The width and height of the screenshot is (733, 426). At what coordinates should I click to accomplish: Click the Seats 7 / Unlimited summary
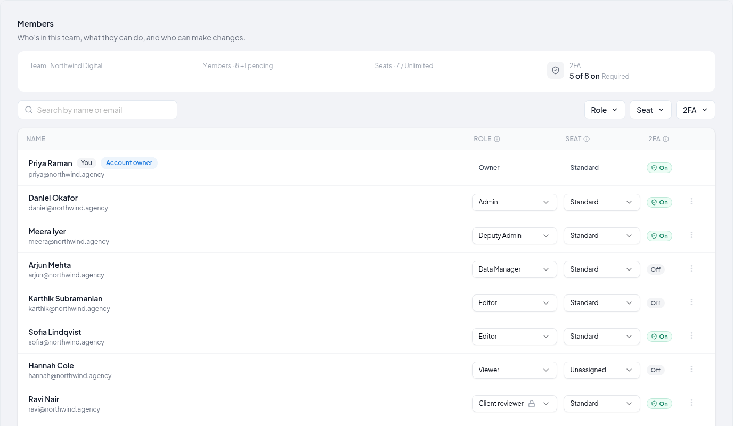pyautogui.click(x=404, y=66)
